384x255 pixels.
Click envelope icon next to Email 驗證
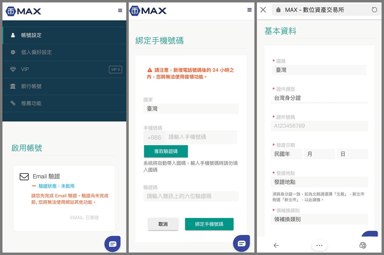point(24,176)
